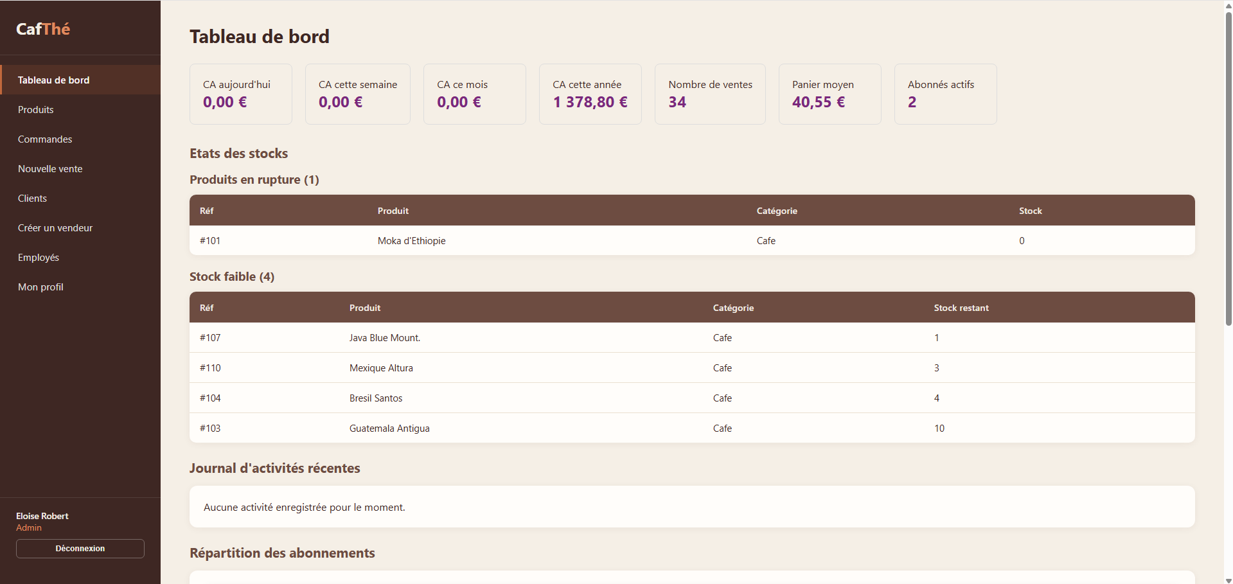This screenshot has height=584, width=1233.
Task: Click the Abonnés actifs card
Action: (x=946, y=94)
